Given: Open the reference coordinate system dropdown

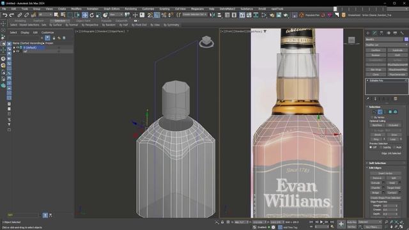Looking at the screenshot, I should 116,15.
